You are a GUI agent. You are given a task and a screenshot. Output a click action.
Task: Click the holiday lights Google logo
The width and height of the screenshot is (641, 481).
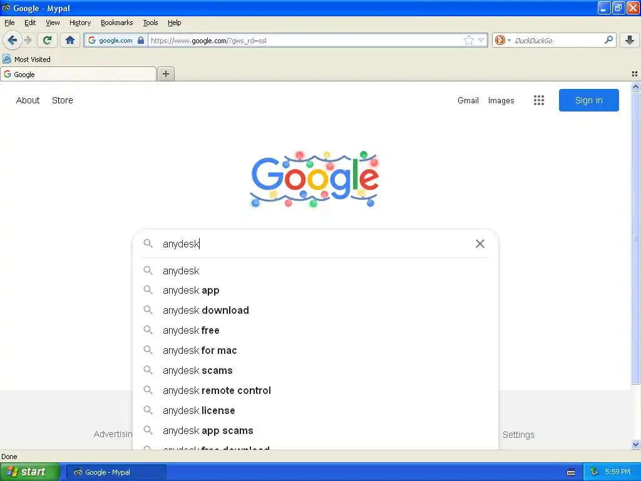(314, 179)
